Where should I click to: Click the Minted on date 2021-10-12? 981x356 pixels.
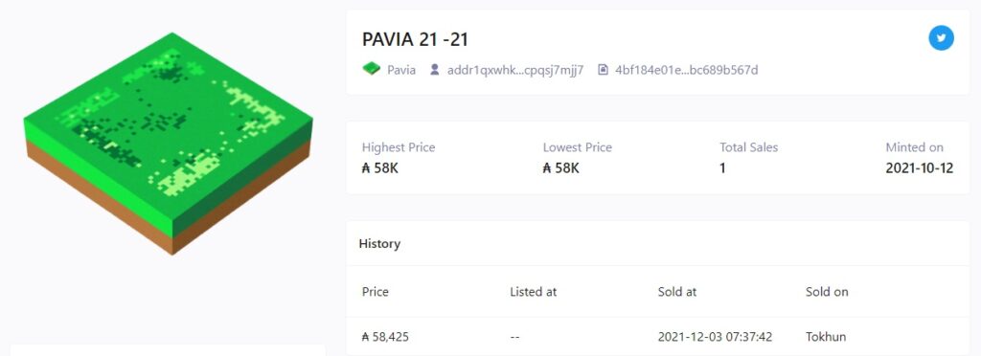pyautogui.click(x=919, y=168)
